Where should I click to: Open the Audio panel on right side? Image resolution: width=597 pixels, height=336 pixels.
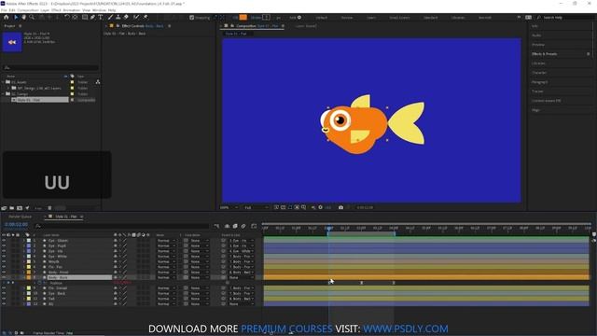coord(536,35)
